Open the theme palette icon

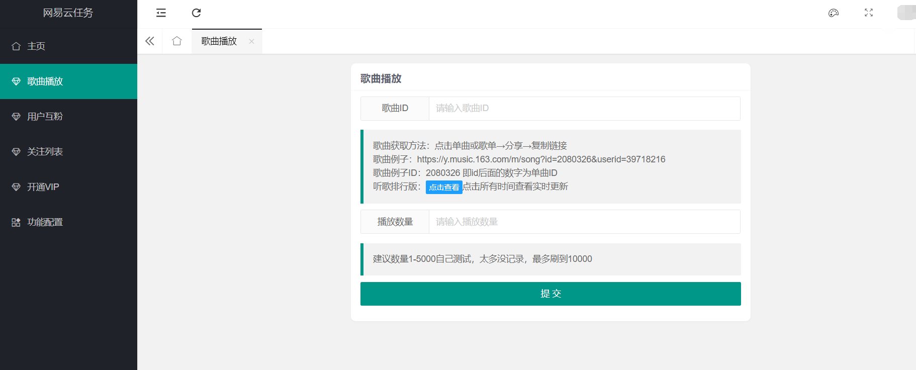click(x=834, y=13)
